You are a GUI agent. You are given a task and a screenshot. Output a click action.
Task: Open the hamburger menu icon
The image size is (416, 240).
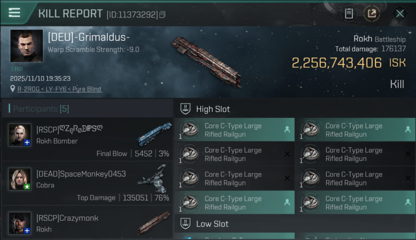click(x=14, y=13)
